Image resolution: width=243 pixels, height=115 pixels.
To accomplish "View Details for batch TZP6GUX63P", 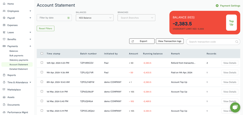I will (x=230, y=92).
